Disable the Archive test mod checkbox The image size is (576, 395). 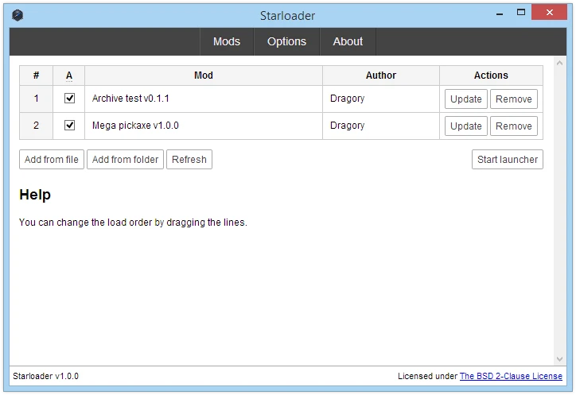pos(69,99)
